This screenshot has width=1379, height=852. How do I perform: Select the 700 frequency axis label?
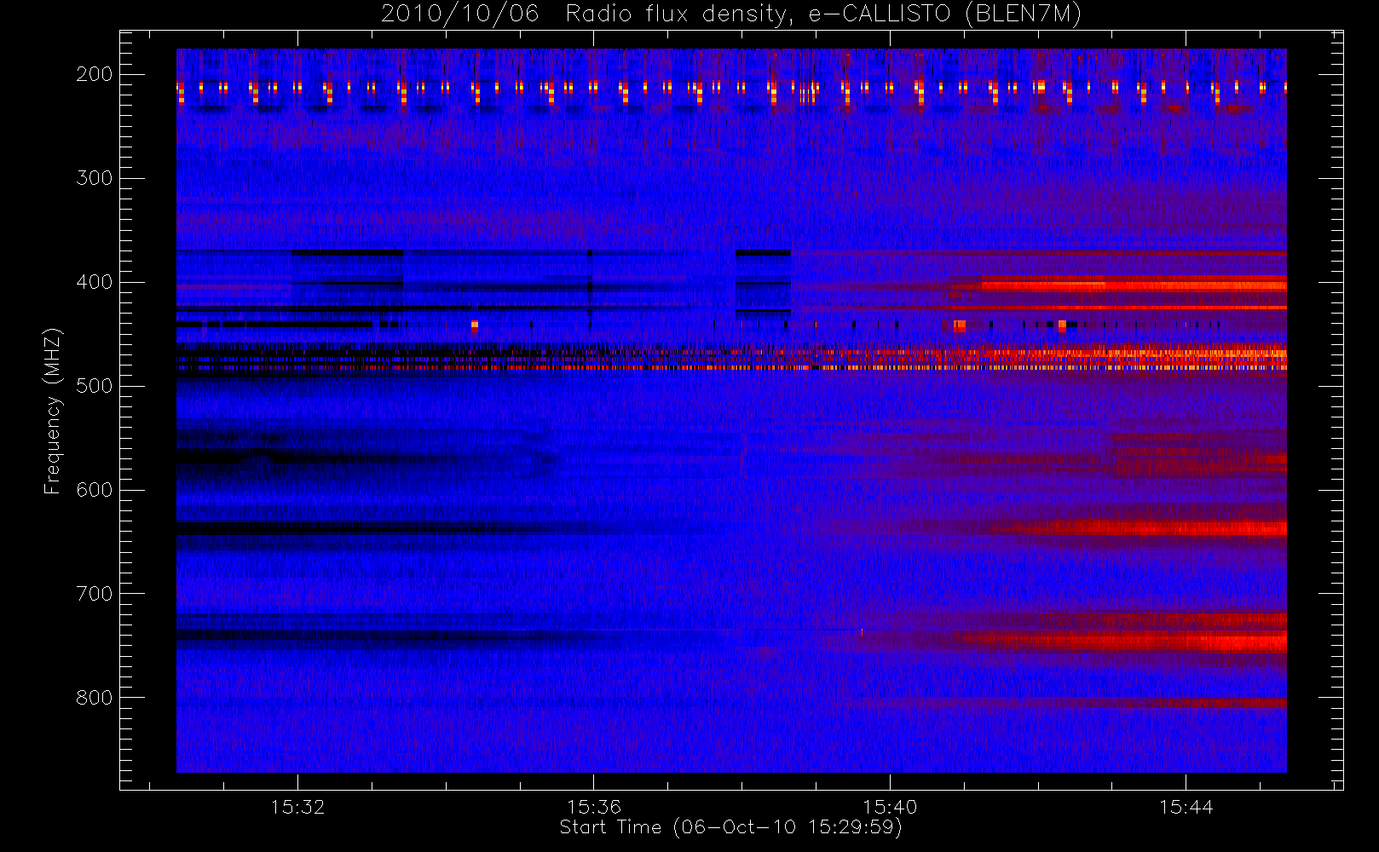coord(95,594)
